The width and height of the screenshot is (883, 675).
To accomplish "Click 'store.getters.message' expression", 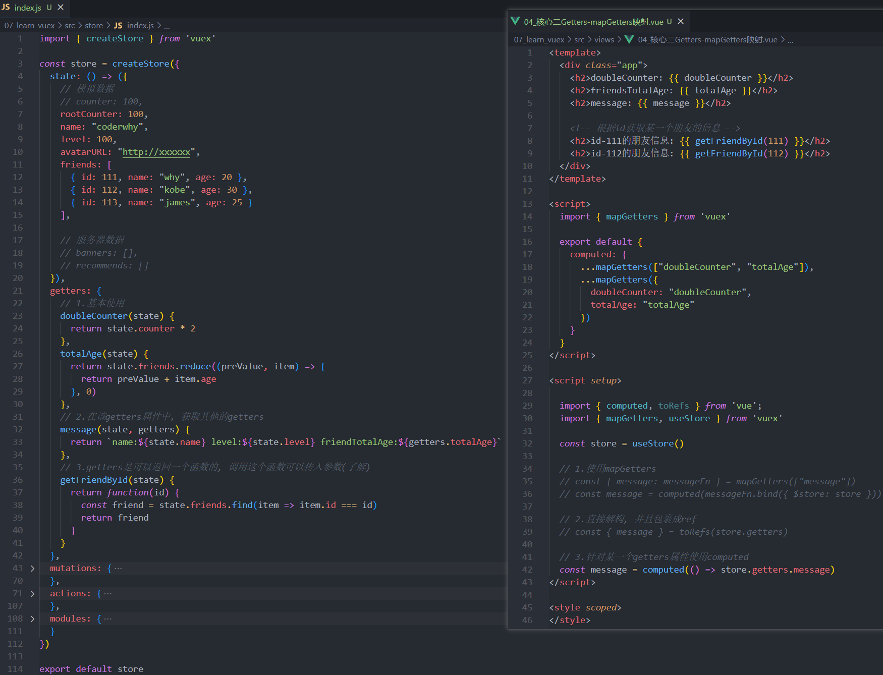I will coord(775,570).
